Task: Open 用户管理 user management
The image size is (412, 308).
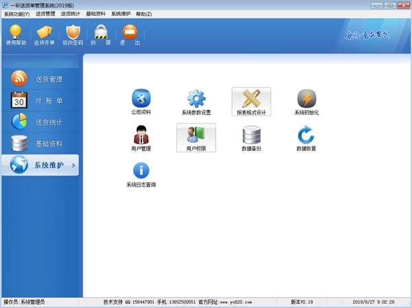Action: click(x=141, y=136)
